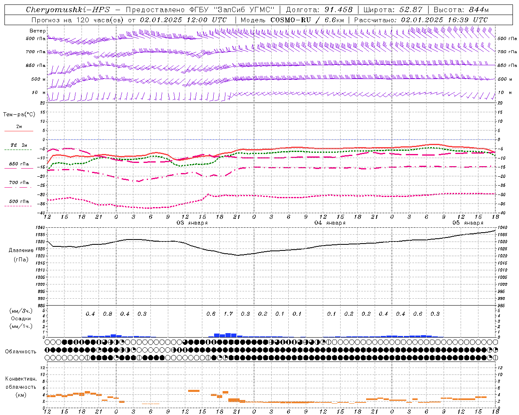Viewport: 519px width, 415px height.
Task: Click the (км) unit label
Action: click(21, 395)
